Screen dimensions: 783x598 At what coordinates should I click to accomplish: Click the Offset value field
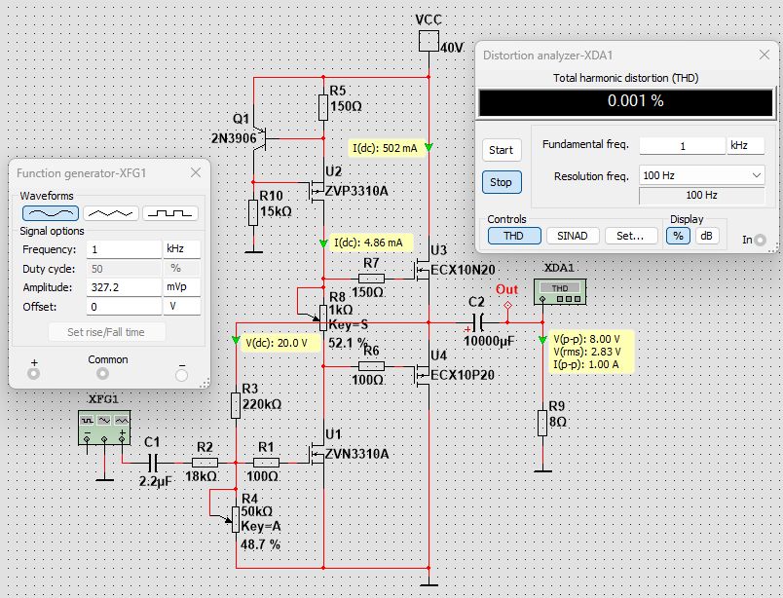pyautogui.click(x=124, y=306)
